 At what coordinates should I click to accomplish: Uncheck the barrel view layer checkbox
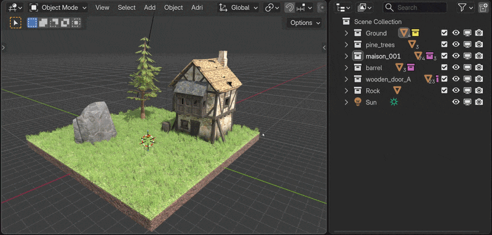[x=444, y=67]
